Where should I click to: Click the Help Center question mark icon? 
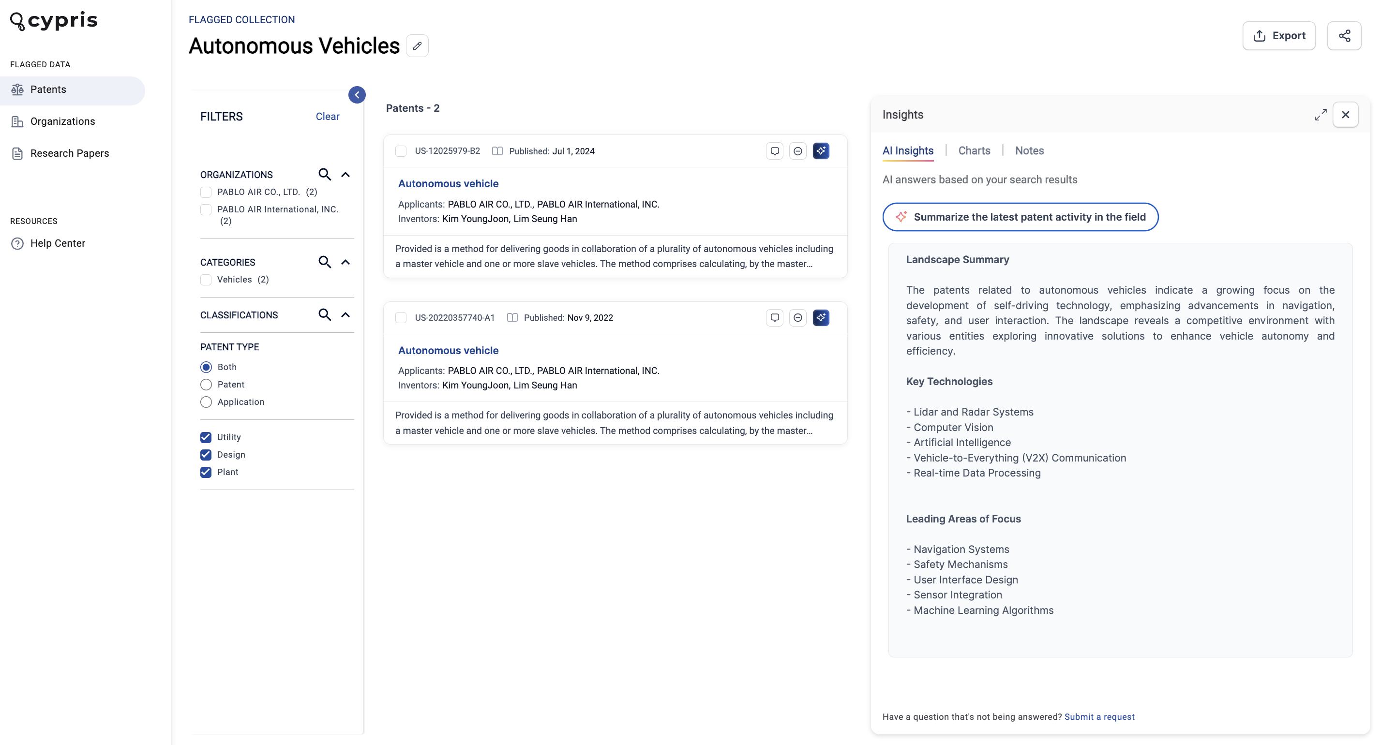coord(17,243)
